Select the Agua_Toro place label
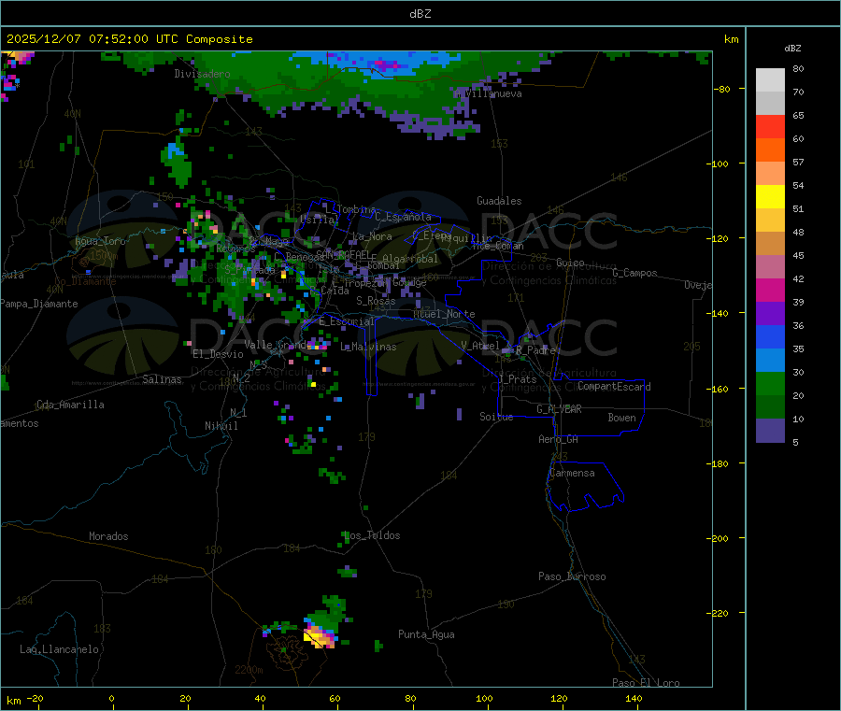Image resolution: width=841 pixels, height=711 pixels. tap(100, 241)
